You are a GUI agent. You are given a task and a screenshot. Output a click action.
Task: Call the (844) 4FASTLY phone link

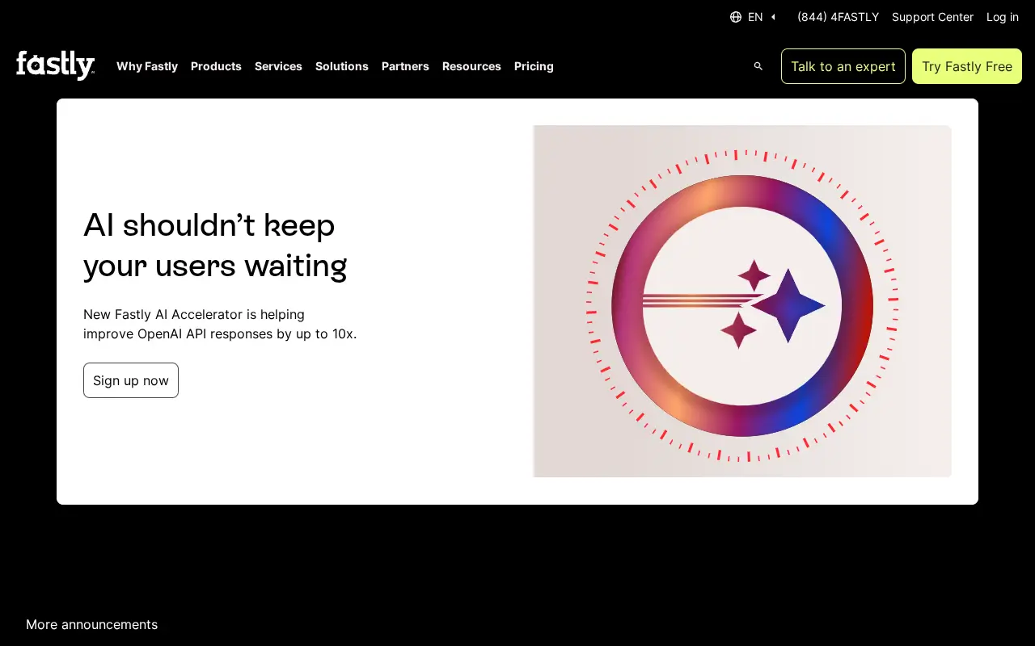(838, 17)
